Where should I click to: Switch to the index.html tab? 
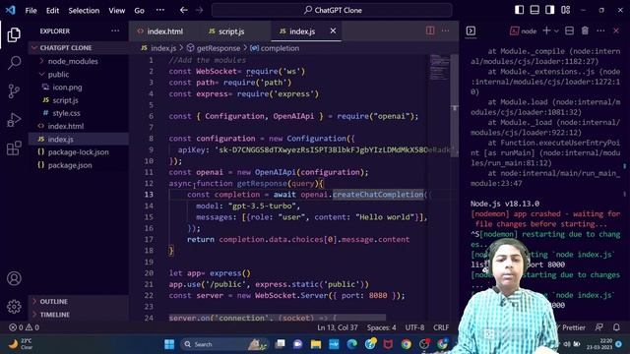pos(160,31)
